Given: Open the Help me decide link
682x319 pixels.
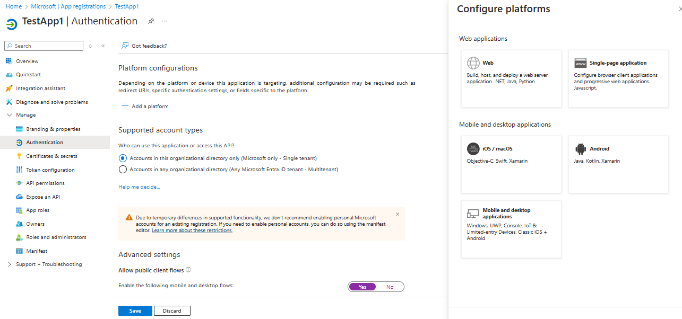Looking at the screenshot, I should tap(139, 187).
